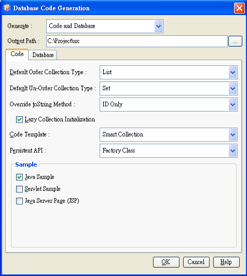Screen dimensions: 247x276
Task: Close the Database Code Generation dialog
Action: tap(239, 8)
